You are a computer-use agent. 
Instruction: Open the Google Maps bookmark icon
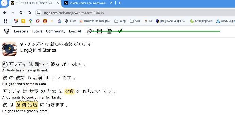[30, 21]
